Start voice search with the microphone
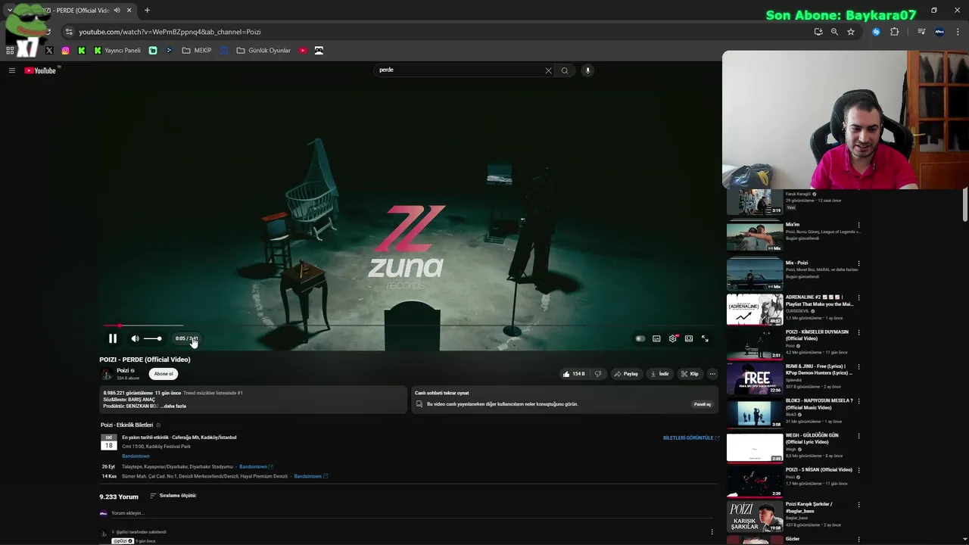Viewport: 969px width, 545px height. (587, 70)
